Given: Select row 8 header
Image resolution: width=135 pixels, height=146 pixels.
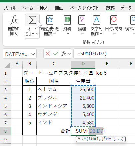Looking at the screenshot, I should pyautogui.click(x=6, y=131).
